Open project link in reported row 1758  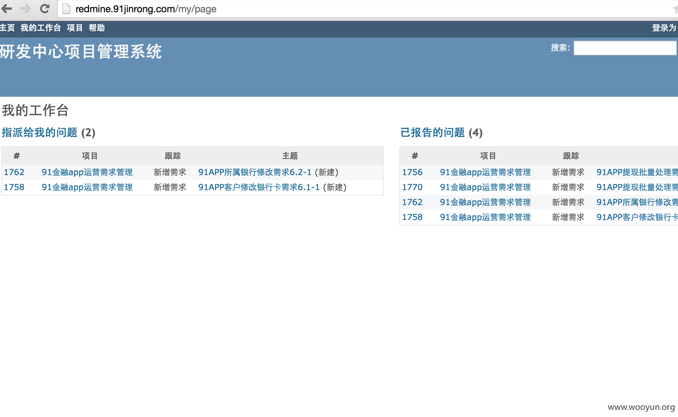(486, 217)
